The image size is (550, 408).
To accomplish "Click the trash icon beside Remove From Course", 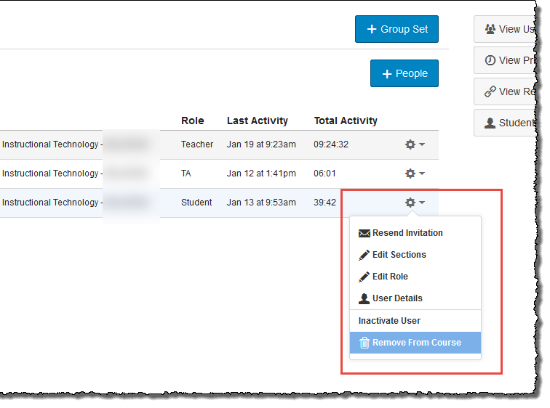I will (364, 343).
